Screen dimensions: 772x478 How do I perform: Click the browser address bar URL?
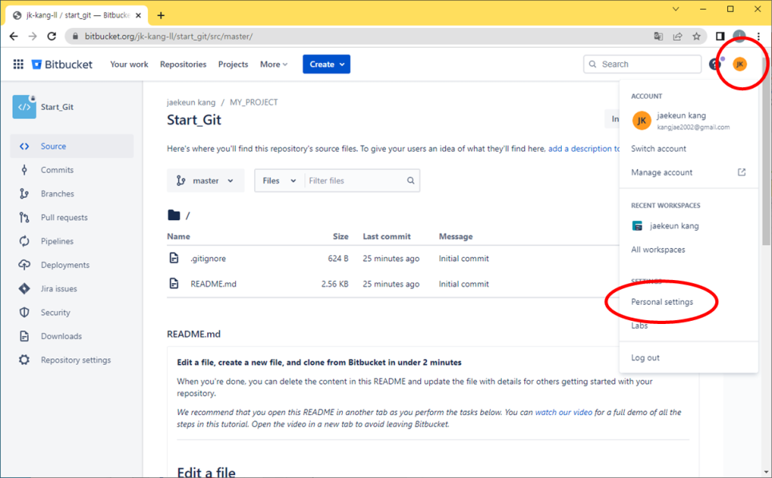click(169, 37)
